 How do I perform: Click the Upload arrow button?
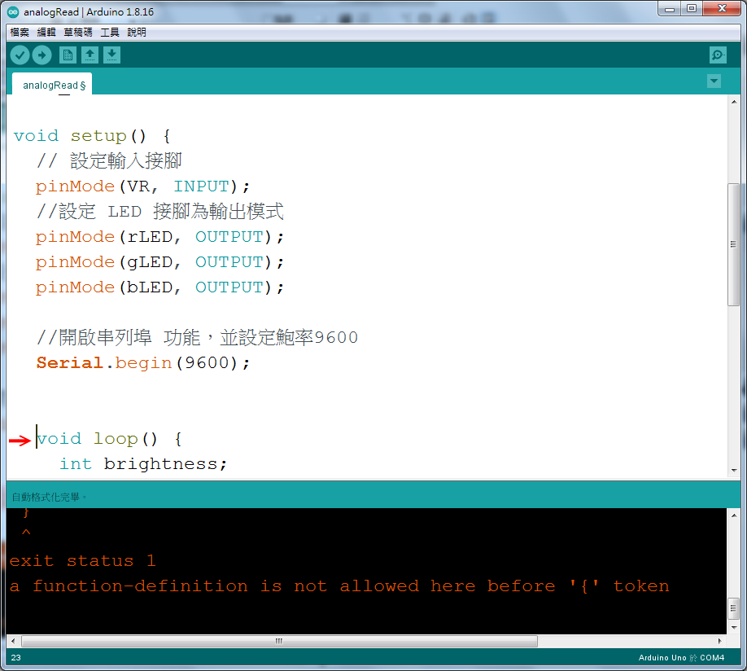(42, 55)
